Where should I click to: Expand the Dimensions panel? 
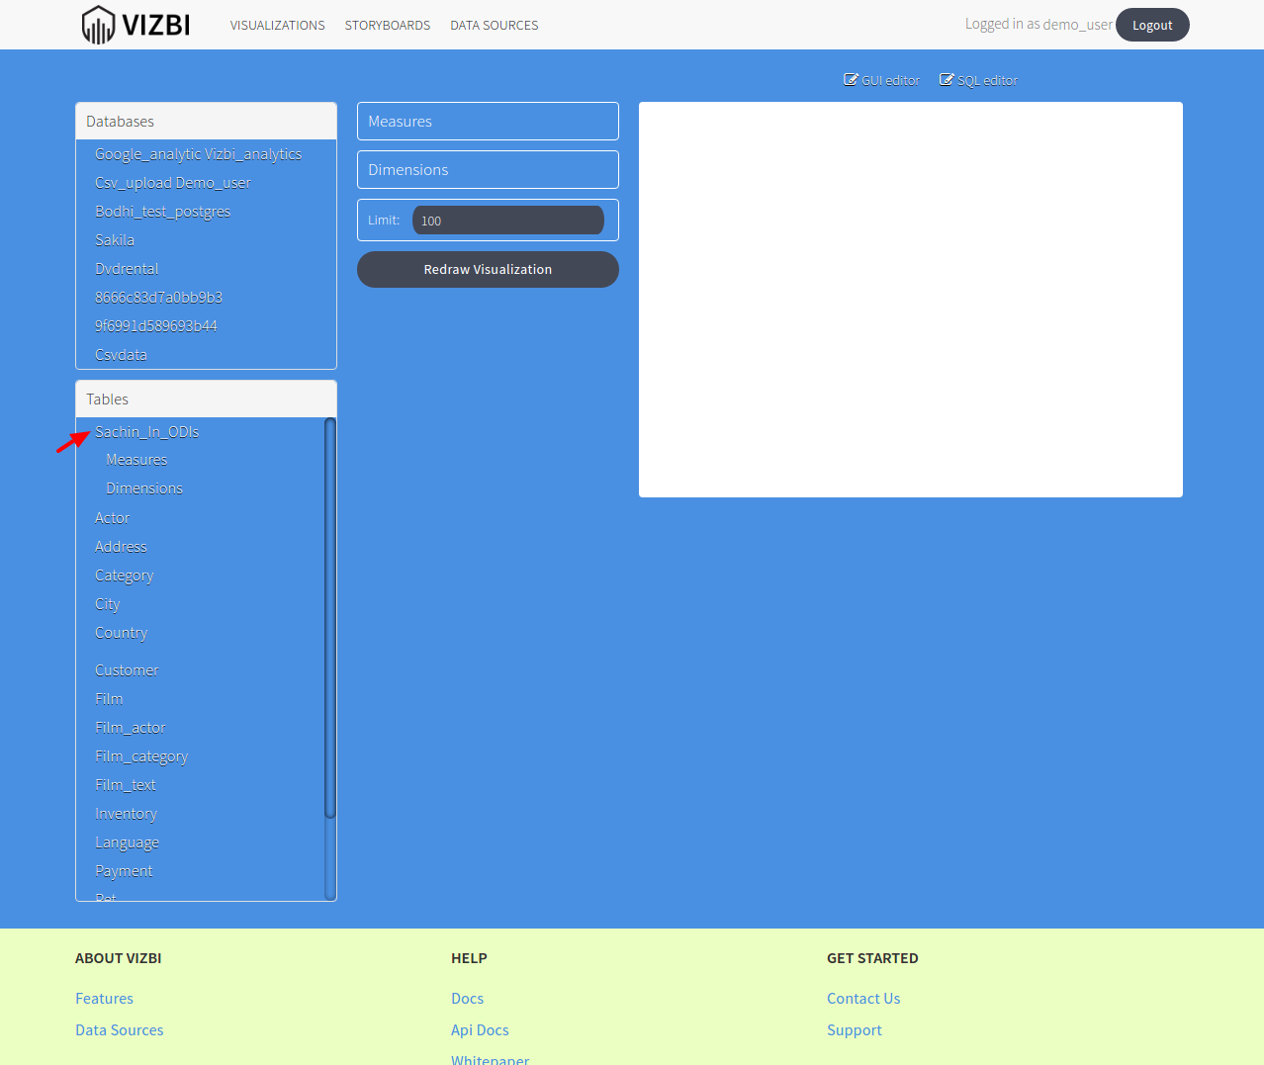tap(487, 169)
